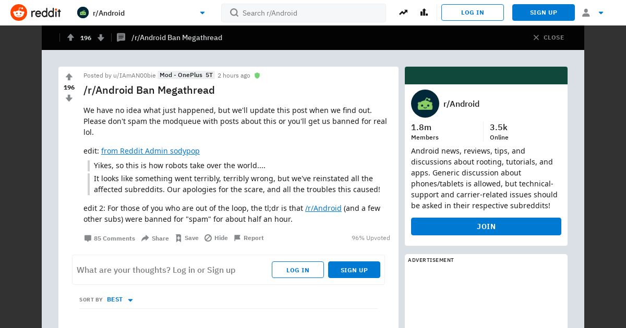Screen dimensions: 626x328
Task: Upvote the Ban Megathread post
Action: 69,77
